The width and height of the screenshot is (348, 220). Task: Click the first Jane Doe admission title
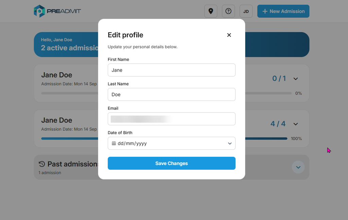coord(57,75)
